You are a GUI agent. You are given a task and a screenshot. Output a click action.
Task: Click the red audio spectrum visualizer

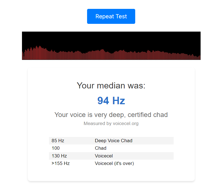(111, 46)
